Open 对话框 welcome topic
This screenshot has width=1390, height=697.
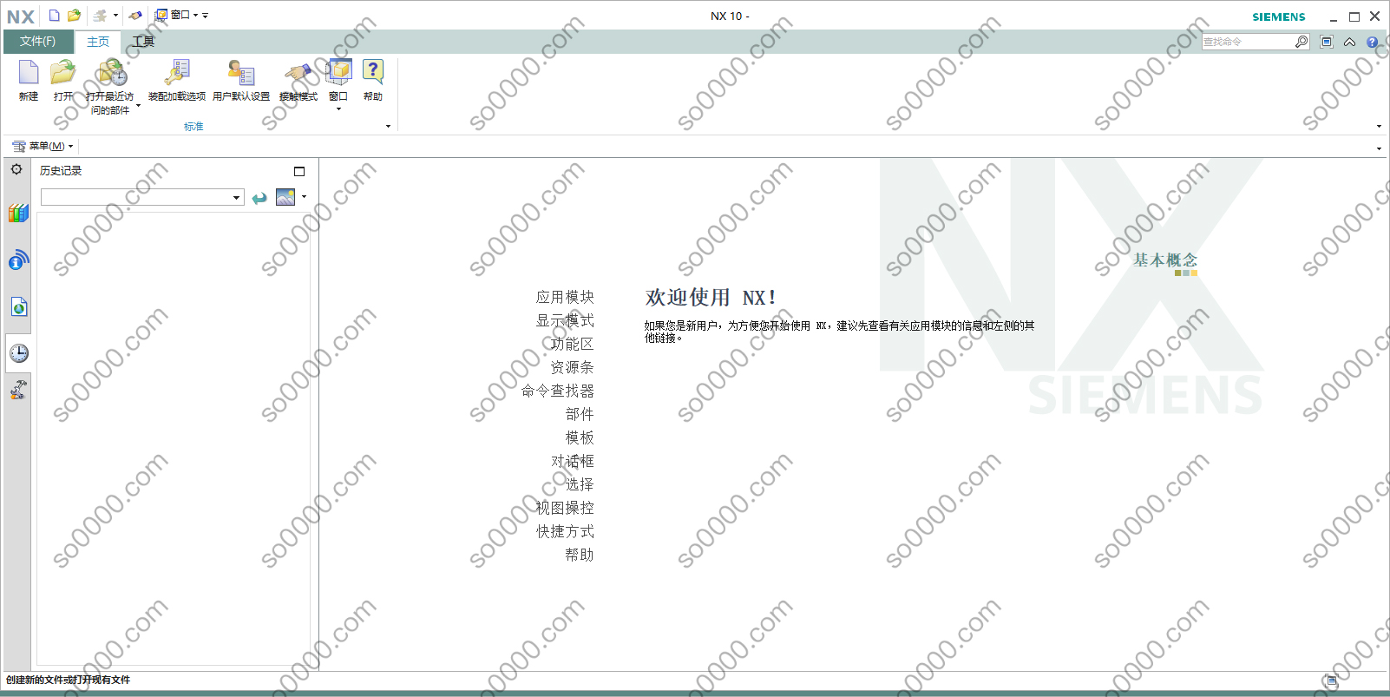tap(573, 461)
